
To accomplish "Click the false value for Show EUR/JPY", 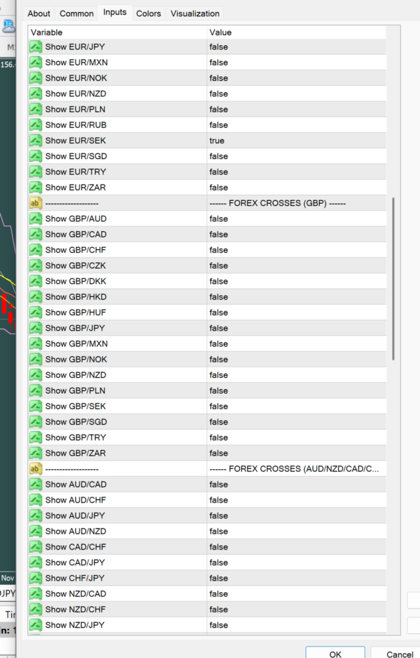I will tap(219, 46).
